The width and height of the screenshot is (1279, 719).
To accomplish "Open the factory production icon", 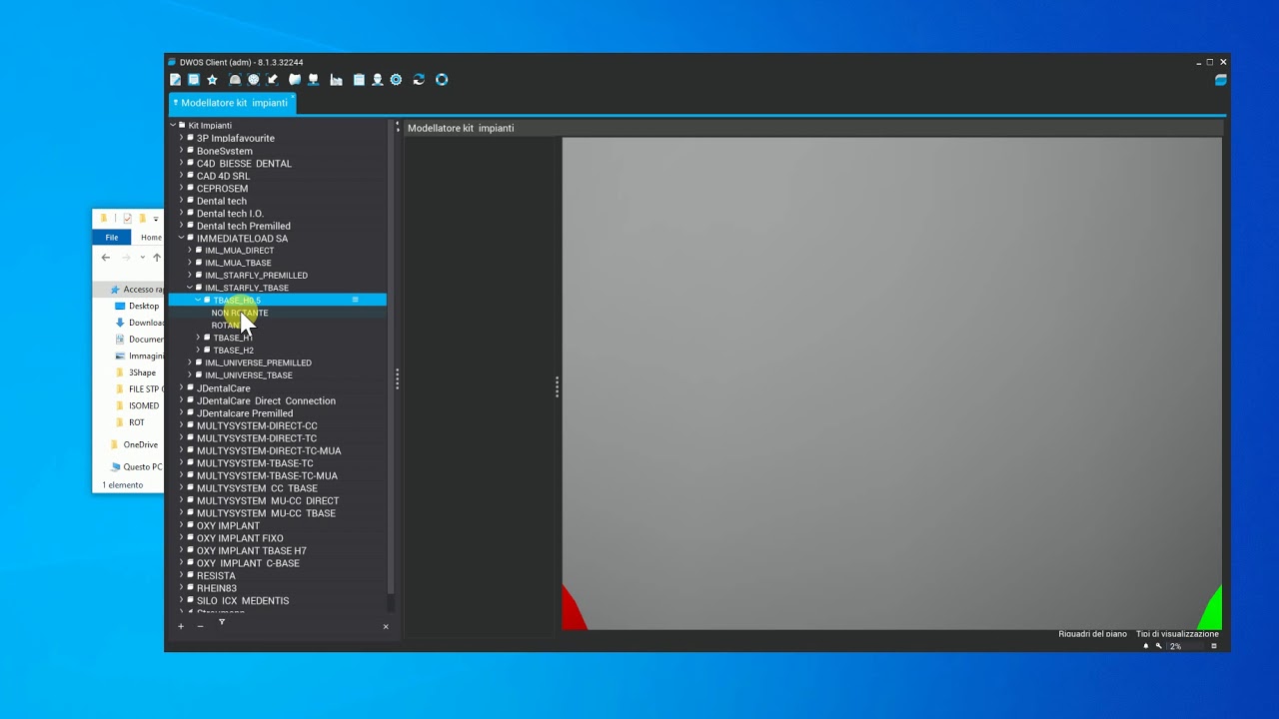I will point(336,80).
